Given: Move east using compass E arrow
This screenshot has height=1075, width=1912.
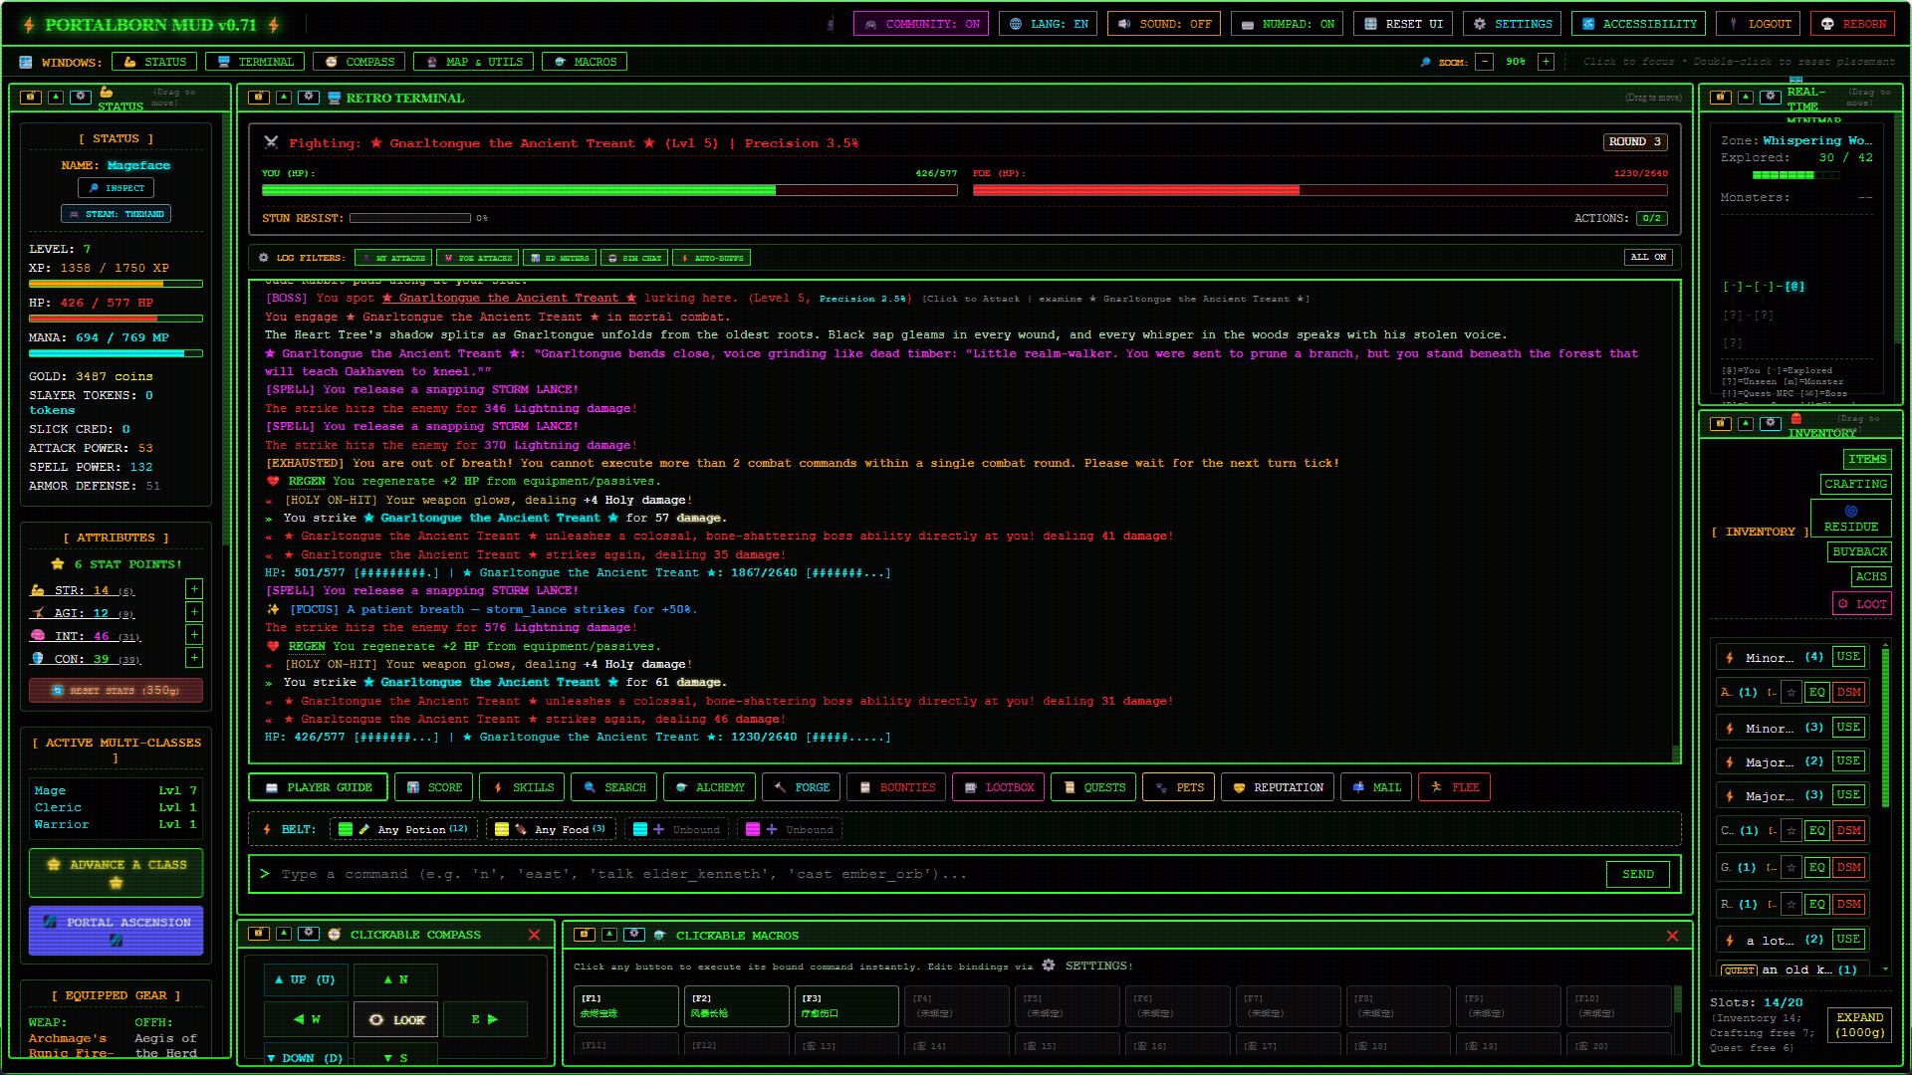Looking at the screenshot, I should click(x=485, y=1020).
